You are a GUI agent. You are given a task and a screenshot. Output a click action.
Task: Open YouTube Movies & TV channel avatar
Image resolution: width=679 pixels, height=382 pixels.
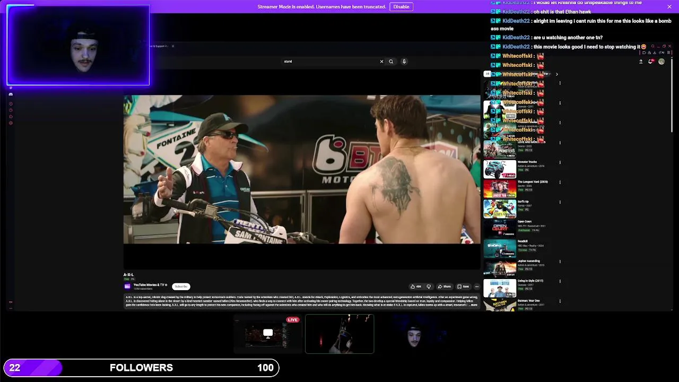point(127,286)
